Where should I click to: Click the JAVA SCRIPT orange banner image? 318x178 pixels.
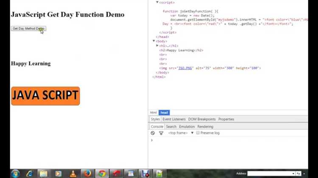tap(45, 96)
